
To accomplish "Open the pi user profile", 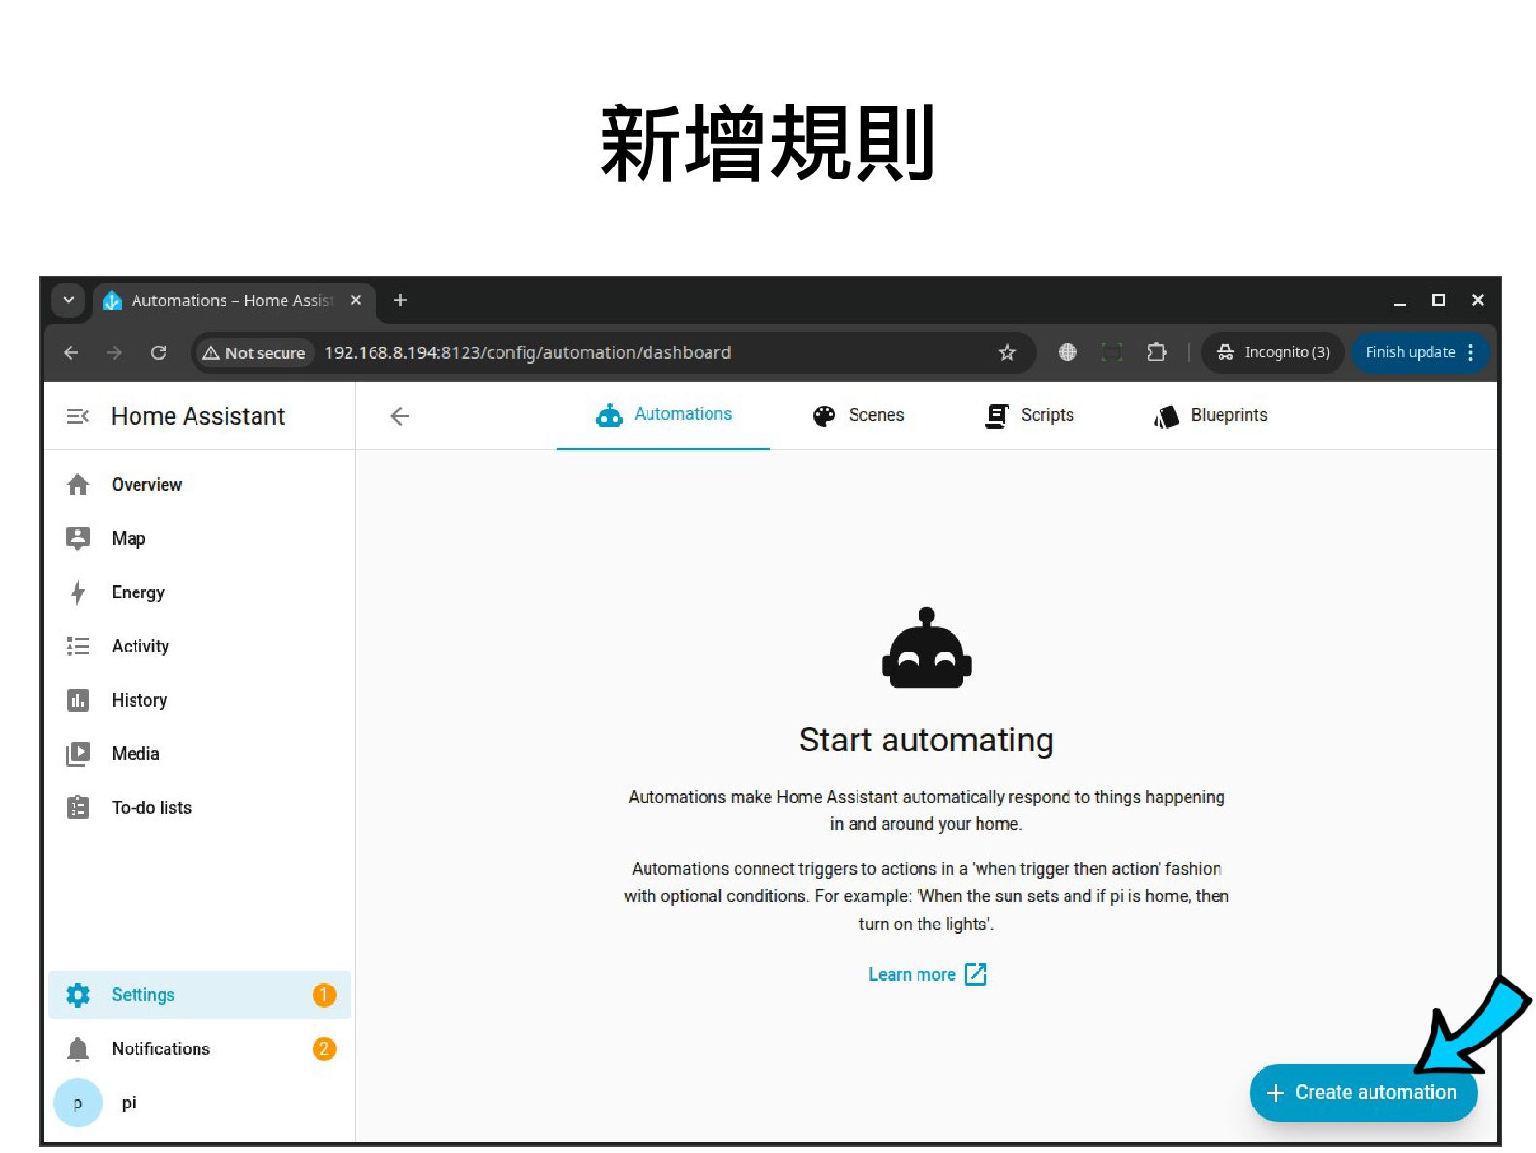I will pyautogui.click(x=199, y=1103).
